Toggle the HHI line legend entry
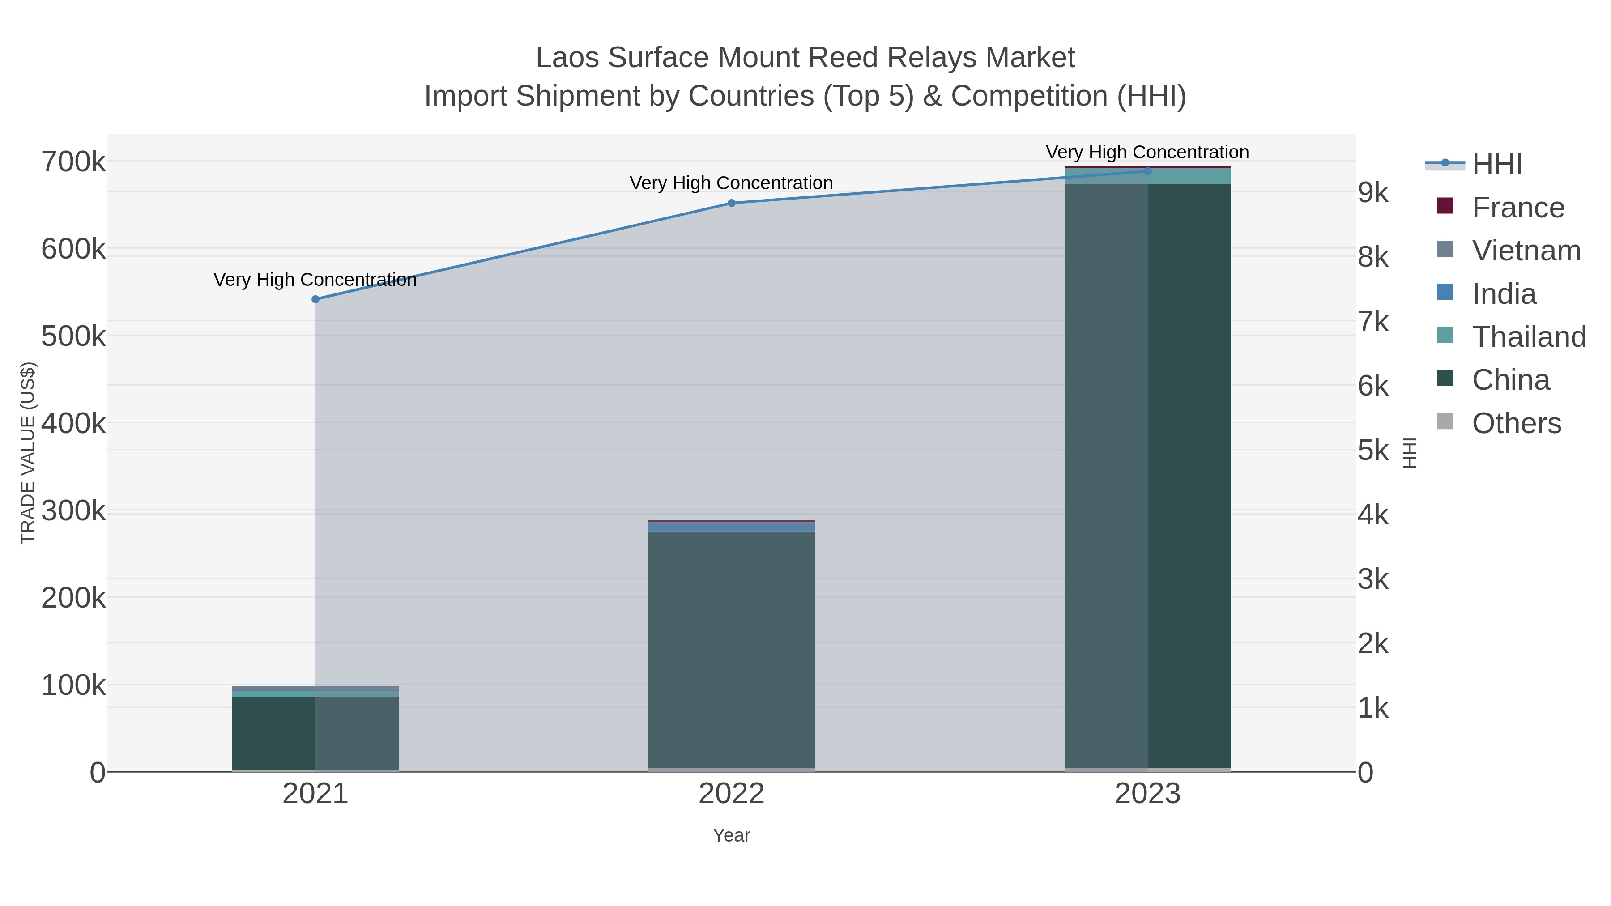The height and width of the screenshot is (906, 1611). (x=1473, y=165)
